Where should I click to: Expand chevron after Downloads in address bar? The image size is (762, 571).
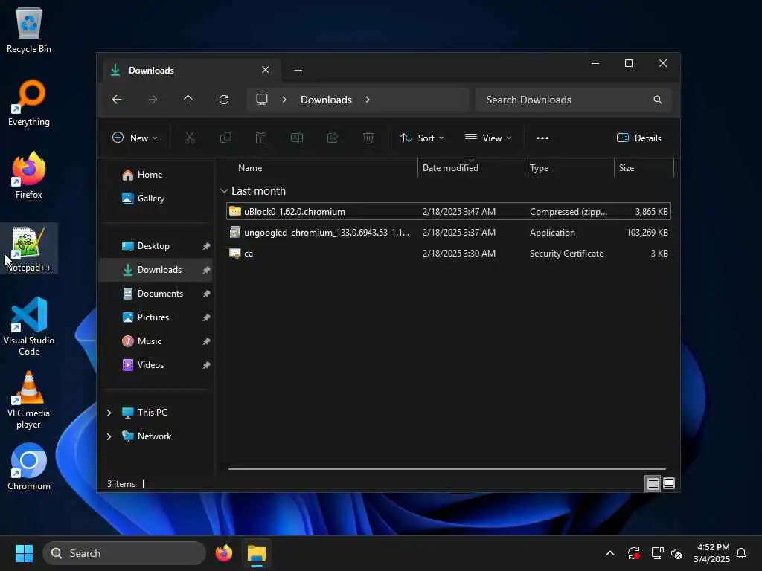point(368,100)
